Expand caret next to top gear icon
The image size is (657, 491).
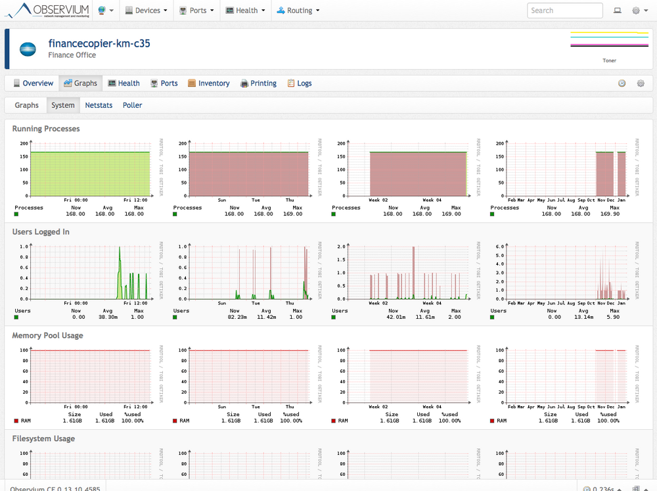coord(646,11)
